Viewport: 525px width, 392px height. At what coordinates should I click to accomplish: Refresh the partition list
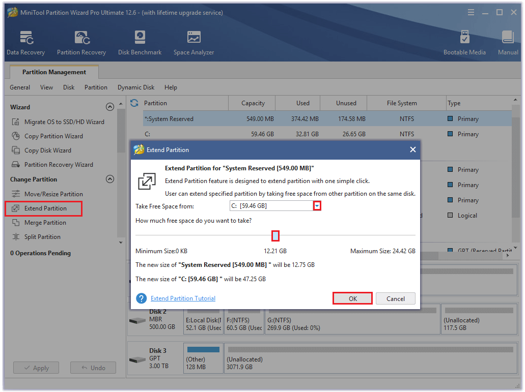(x=134, y=103)
